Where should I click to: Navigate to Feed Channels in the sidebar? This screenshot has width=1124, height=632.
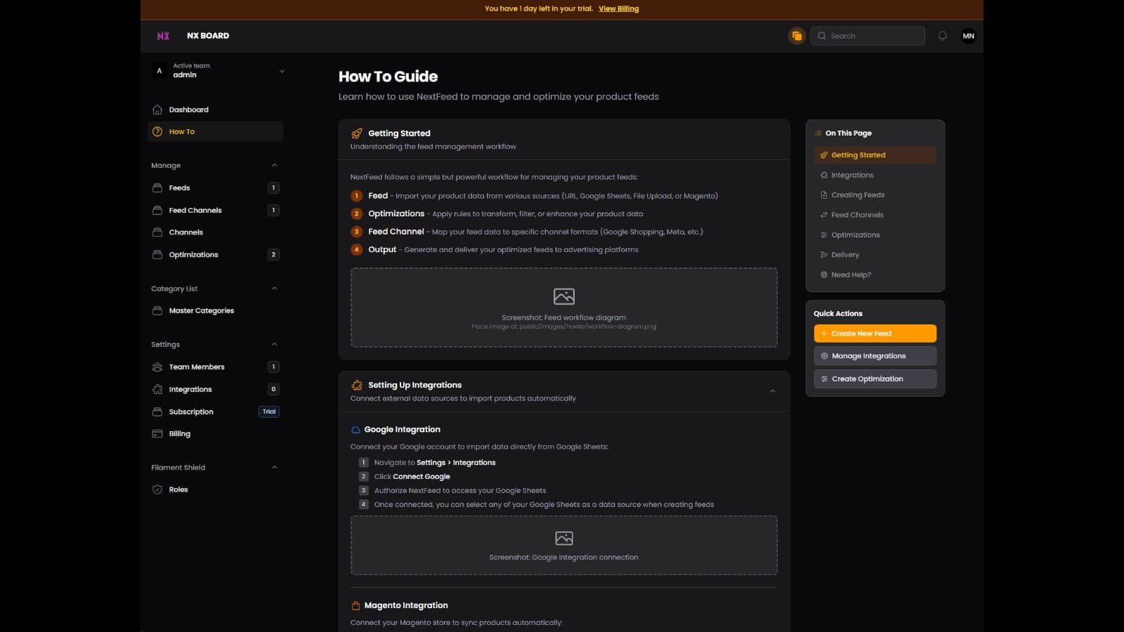[195, 210]
